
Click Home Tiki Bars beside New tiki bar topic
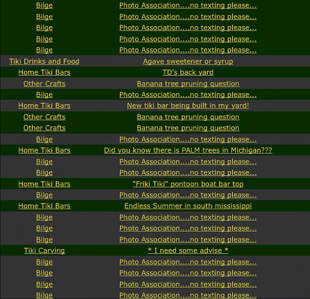(x=44, y=106)
